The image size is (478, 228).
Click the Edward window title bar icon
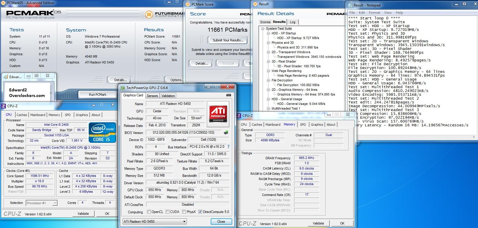click(6, 77)
